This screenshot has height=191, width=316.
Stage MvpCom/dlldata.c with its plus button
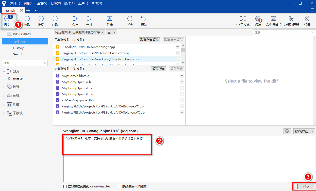(182, 76)
